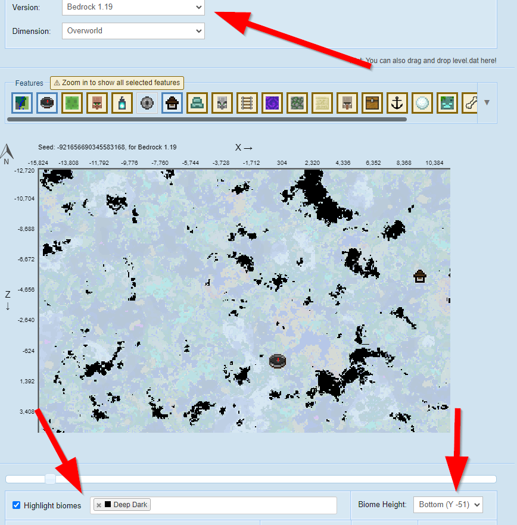This screenshot has width=517, height=525.
Task: Expand the features list triangle arrow
Action: click(x=487, y=102)
